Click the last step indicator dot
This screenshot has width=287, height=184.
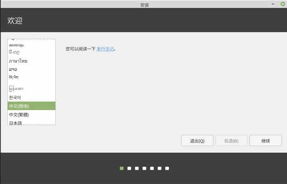(167, 168)
